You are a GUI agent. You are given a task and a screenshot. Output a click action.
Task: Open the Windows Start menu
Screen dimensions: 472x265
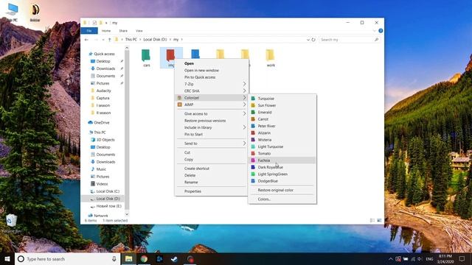7,258
